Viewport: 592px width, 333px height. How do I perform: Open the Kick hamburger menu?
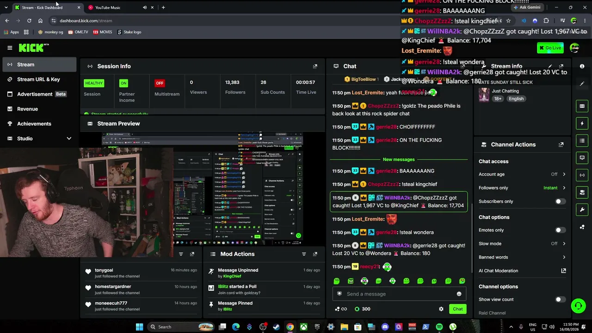pyautogui.click(x=10, y=48)
